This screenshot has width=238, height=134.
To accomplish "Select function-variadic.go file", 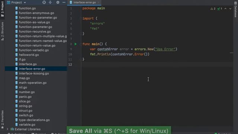I will pyautogui.click(x=34, y=50).
